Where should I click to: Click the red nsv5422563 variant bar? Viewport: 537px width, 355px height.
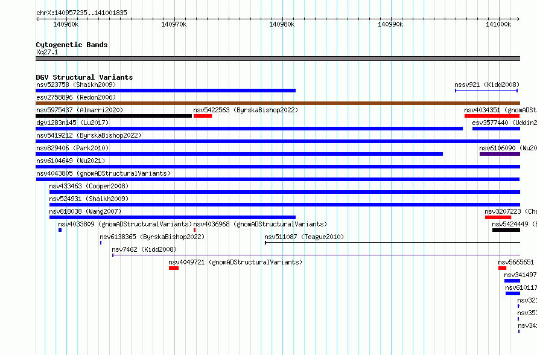203,116
